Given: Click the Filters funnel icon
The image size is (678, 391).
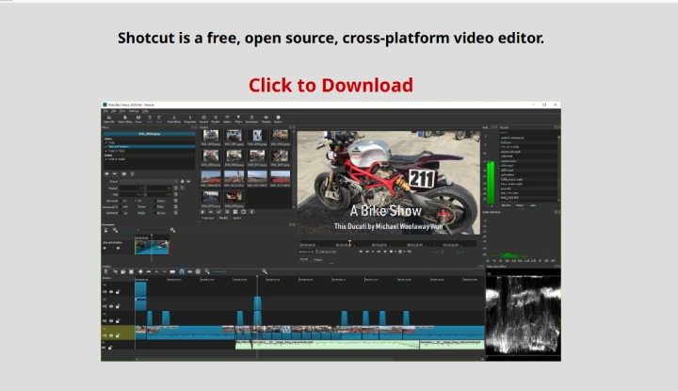Looking at the screenshot, I should (x=238, y=119).
